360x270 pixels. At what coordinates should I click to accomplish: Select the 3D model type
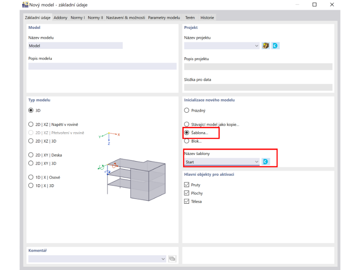click(x=31, y=110)
